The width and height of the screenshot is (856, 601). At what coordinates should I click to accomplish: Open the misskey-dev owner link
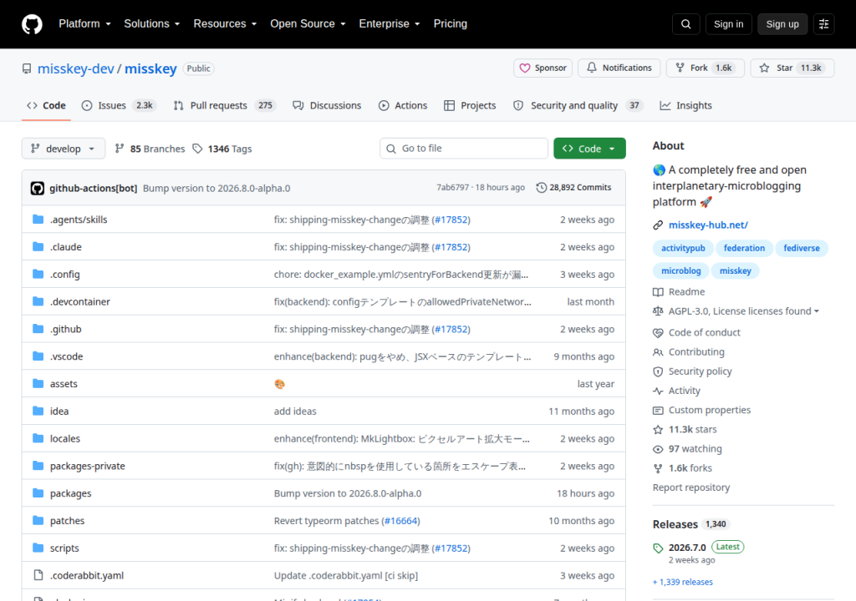click(x=76, y=68)
